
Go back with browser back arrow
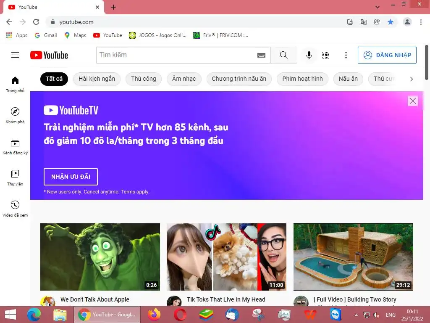point(9,22)
